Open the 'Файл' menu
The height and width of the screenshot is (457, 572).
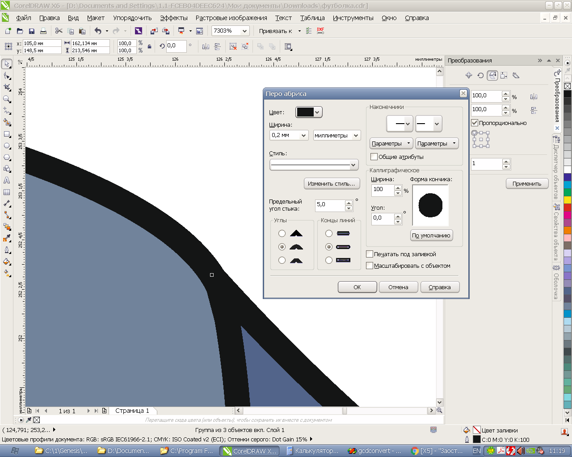coord(24,18)
